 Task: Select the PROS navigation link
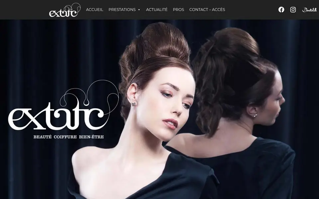178,10
